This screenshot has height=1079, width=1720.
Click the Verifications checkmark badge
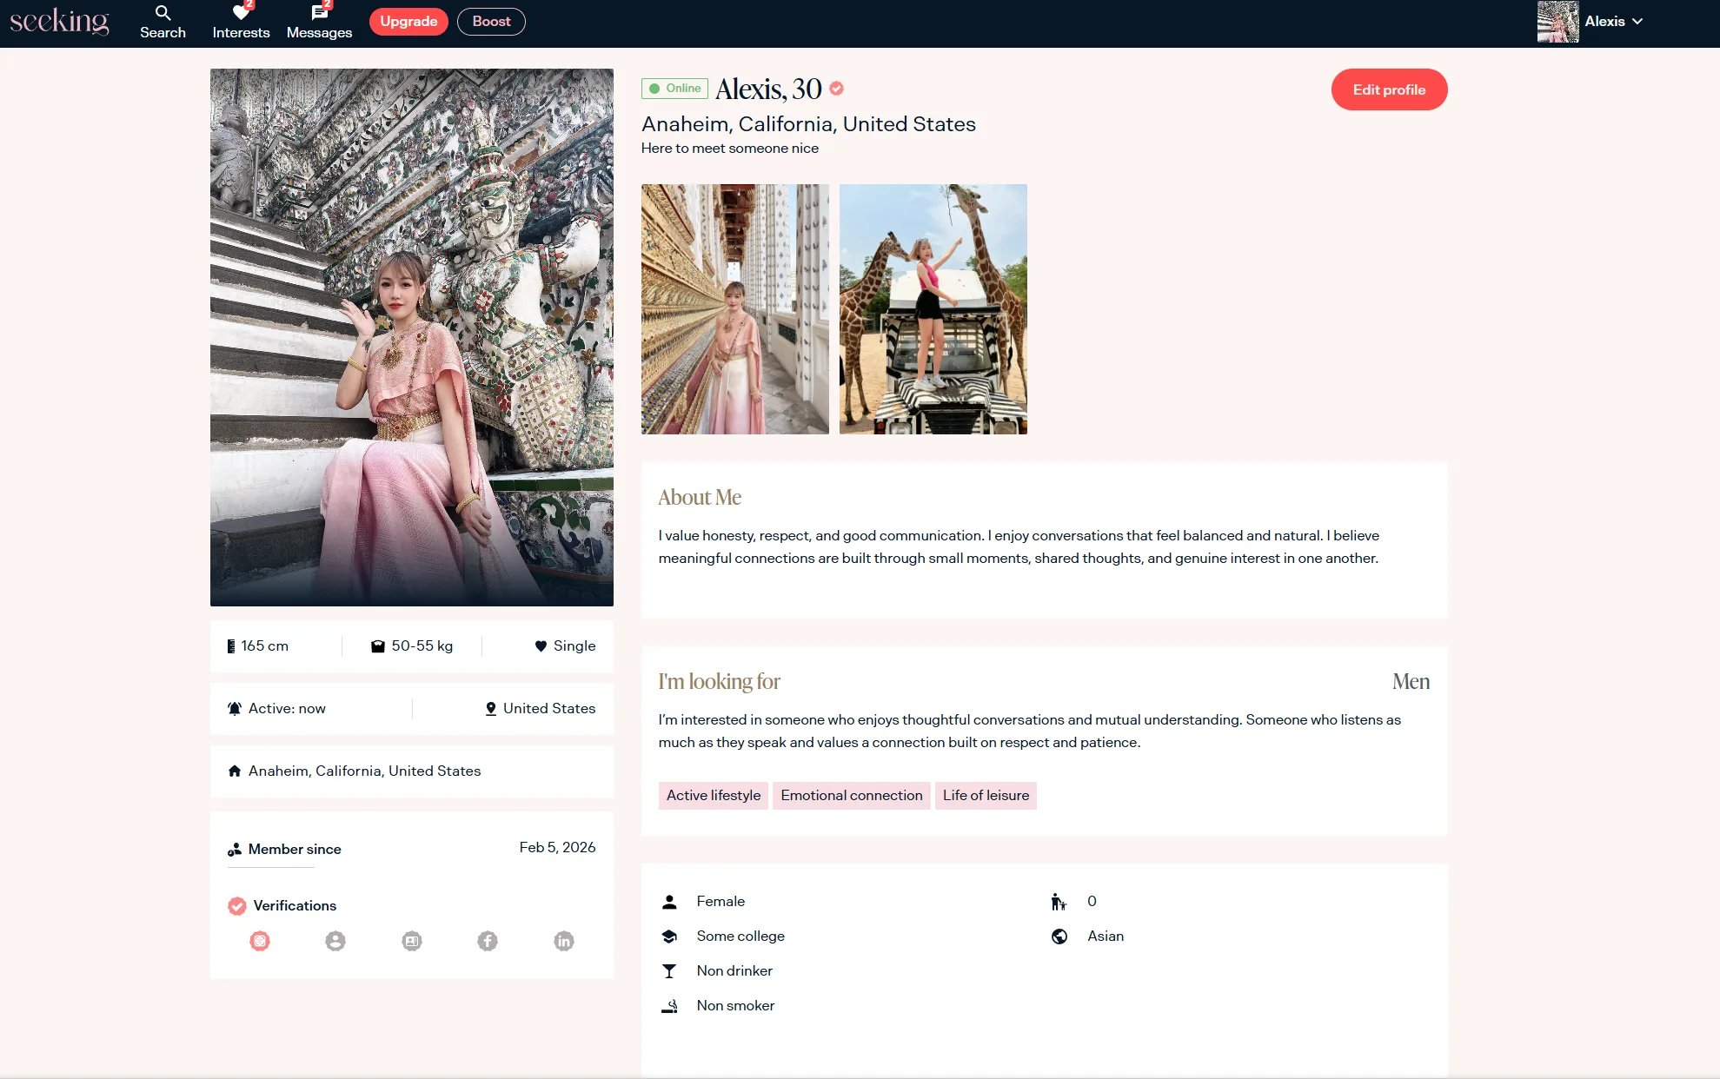click(x=236, y=906)
